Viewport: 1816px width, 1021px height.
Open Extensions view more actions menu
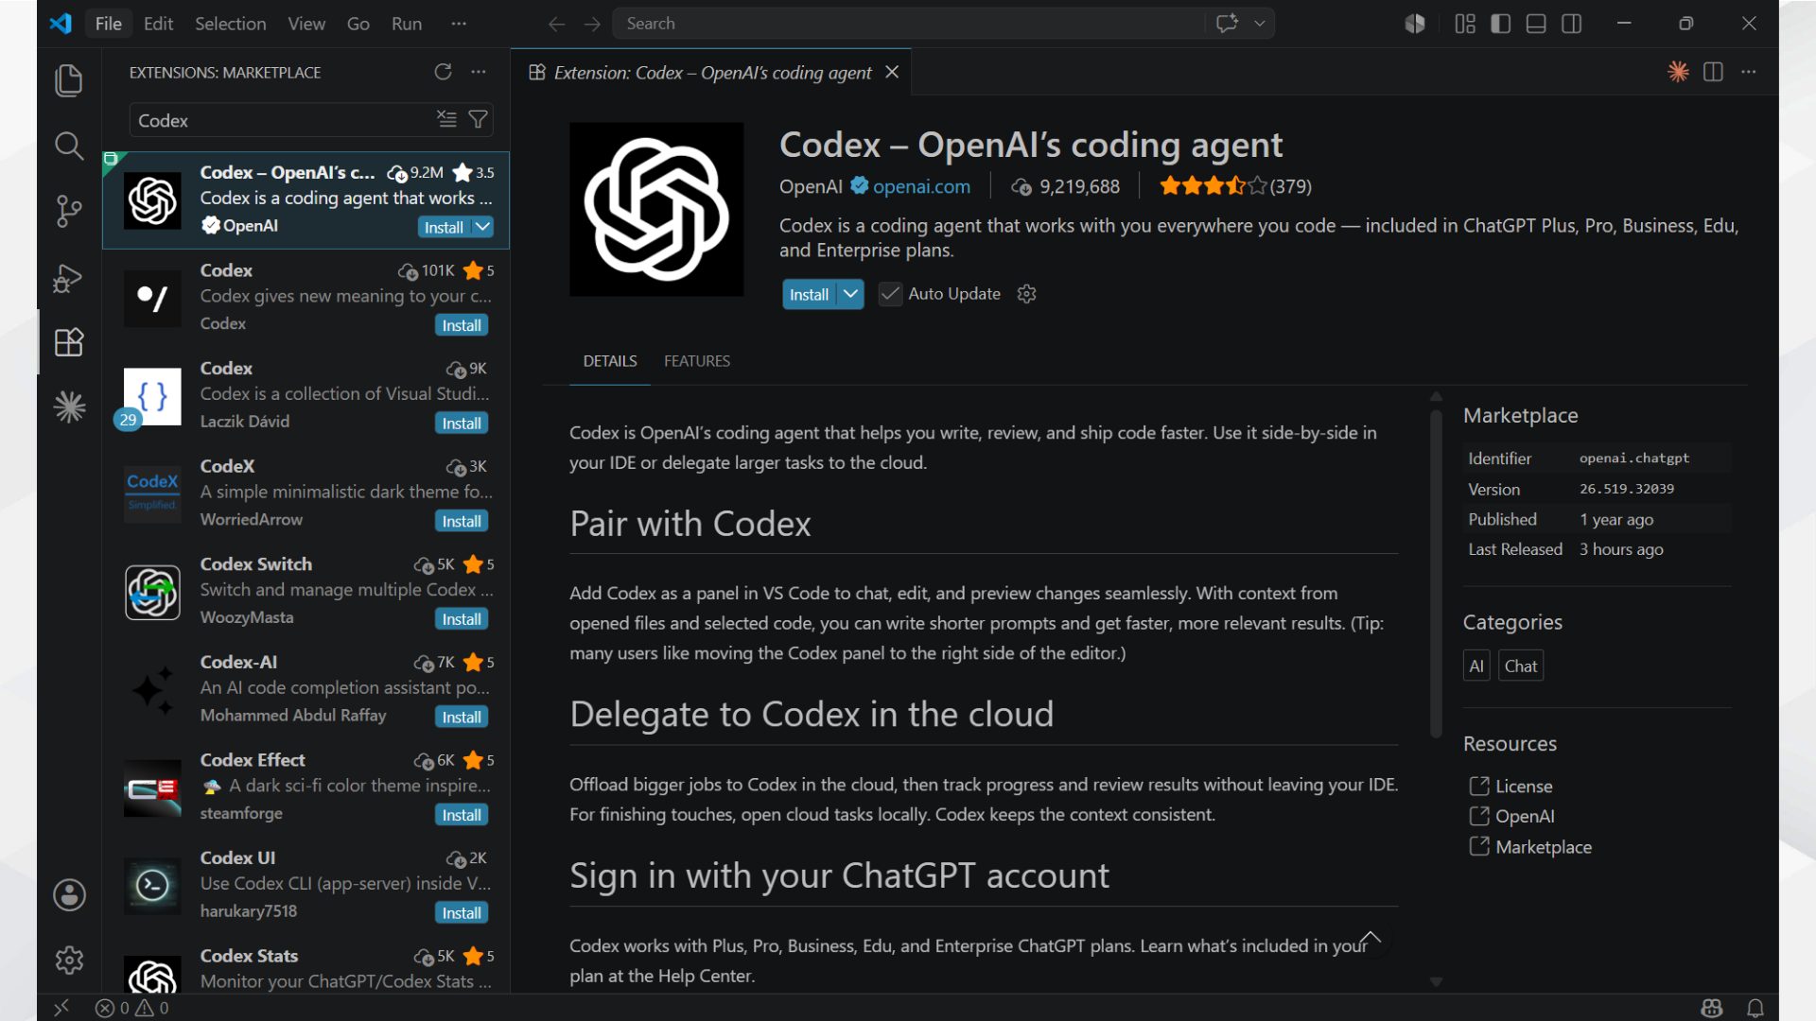[479, 72]
